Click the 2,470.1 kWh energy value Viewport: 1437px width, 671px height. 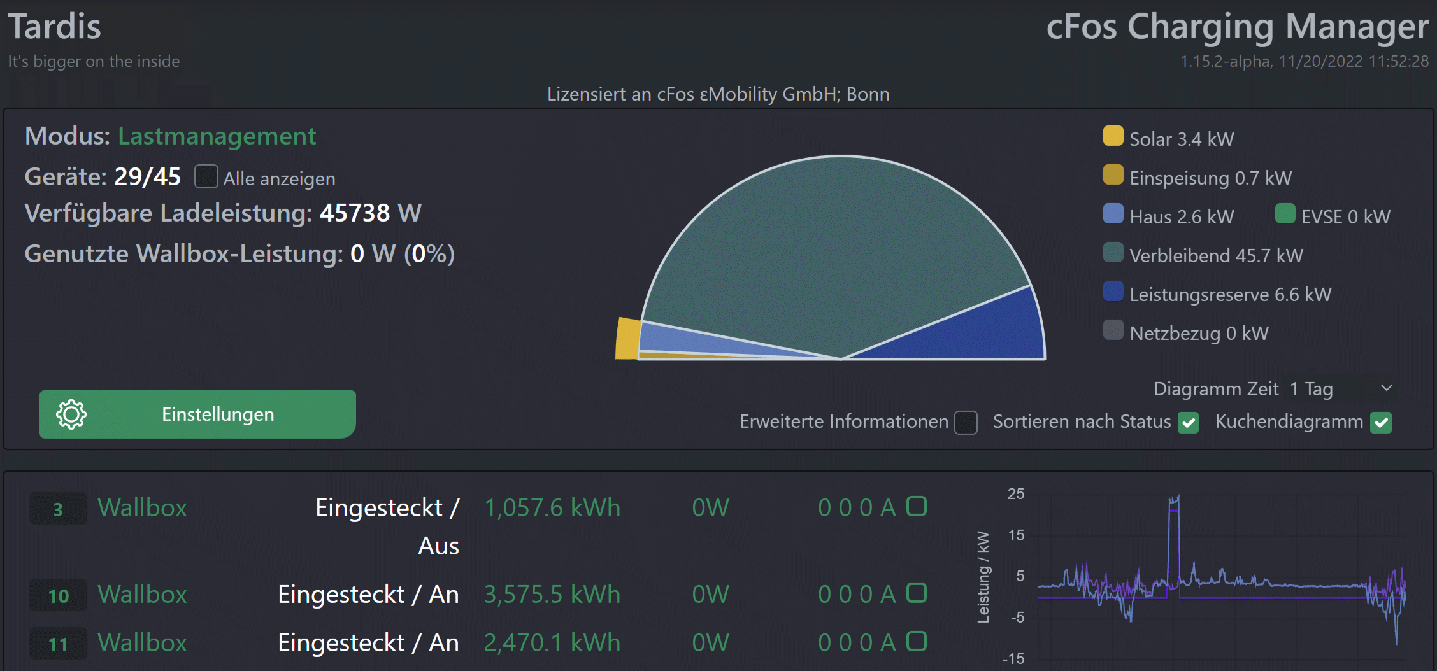coord(552,642)
